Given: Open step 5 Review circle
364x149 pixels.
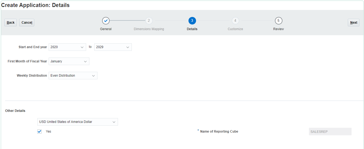Looking at the screenshot, I should [x=278, y=21].
